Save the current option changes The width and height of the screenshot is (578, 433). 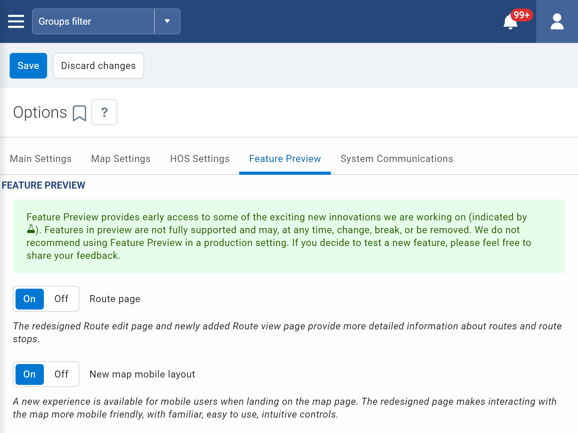coord(28,66)
